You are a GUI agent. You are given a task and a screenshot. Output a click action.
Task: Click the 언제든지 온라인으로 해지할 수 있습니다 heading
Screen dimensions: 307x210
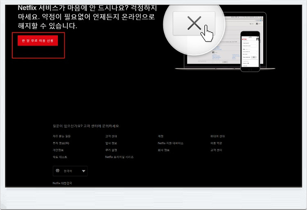tap(86, 17)
